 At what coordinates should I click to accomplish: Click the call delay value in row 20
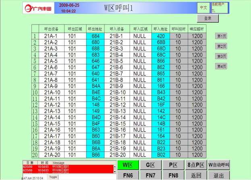click(179, 155)
